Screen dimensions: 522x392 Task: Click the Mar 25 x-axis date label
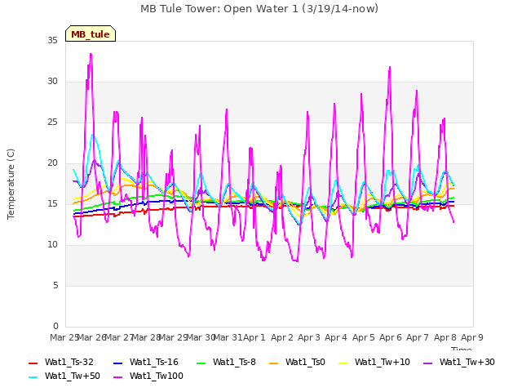coord(64,337)
